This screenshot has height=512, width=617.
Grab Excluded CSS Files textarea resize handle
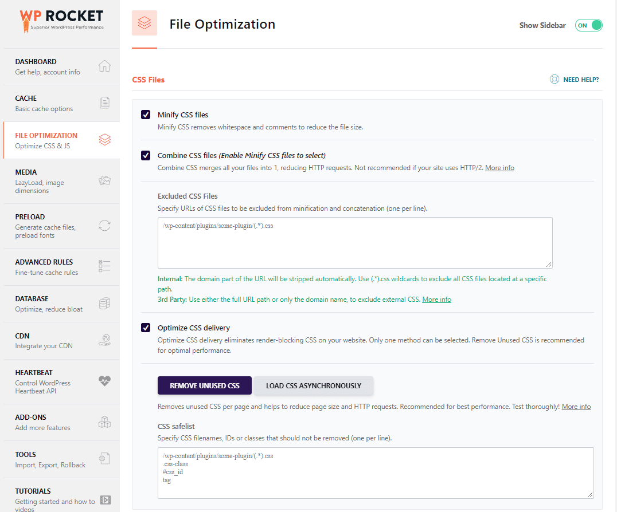(549, 265)
